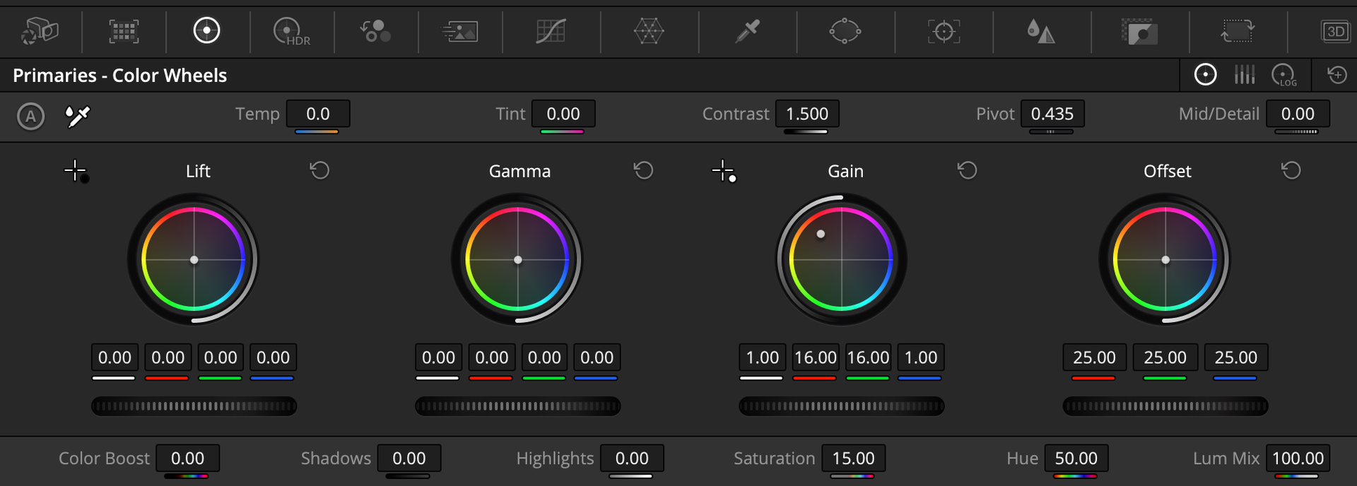This screenshot has height=486, width=1357.
Task: Click the Pivot value field
Action: click(1052, 114)
